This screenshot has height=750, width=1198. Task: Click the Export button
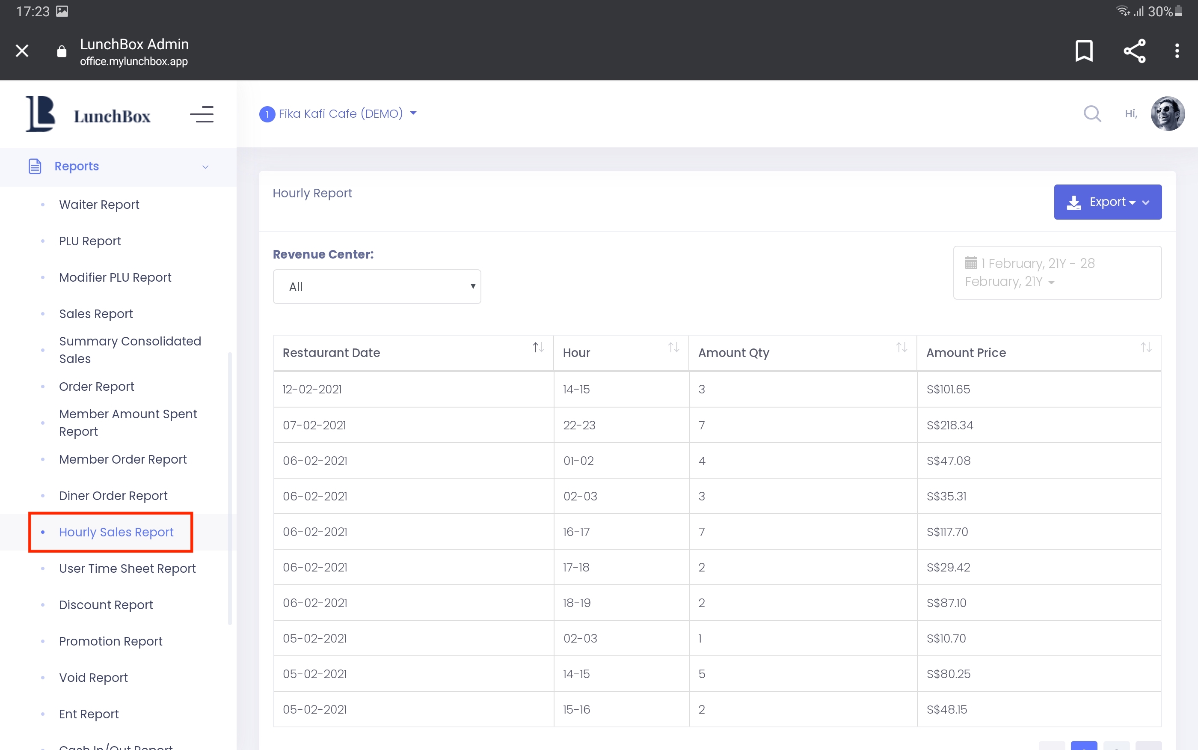pos(1107,202)
